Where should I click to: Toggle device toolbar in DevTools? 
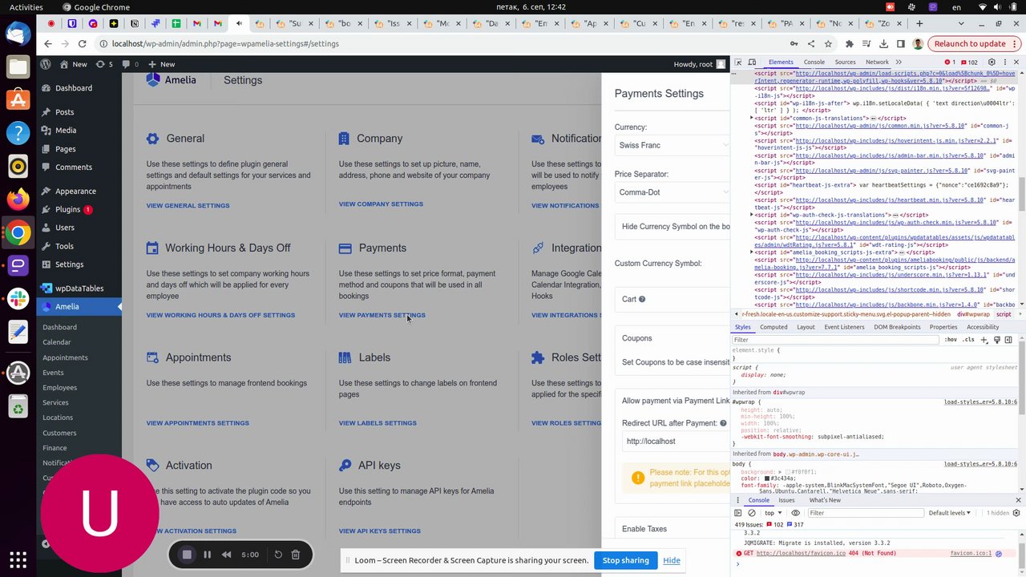coord(753,62)
